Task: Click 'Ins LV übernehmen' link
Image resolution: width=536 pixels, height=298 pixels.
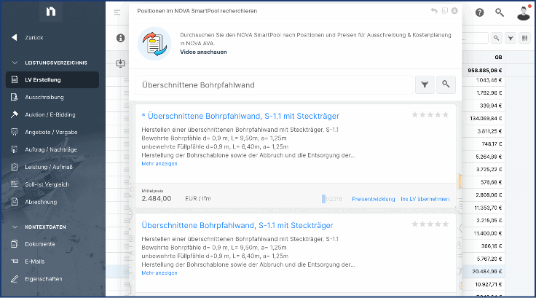Action: (425, 198)
